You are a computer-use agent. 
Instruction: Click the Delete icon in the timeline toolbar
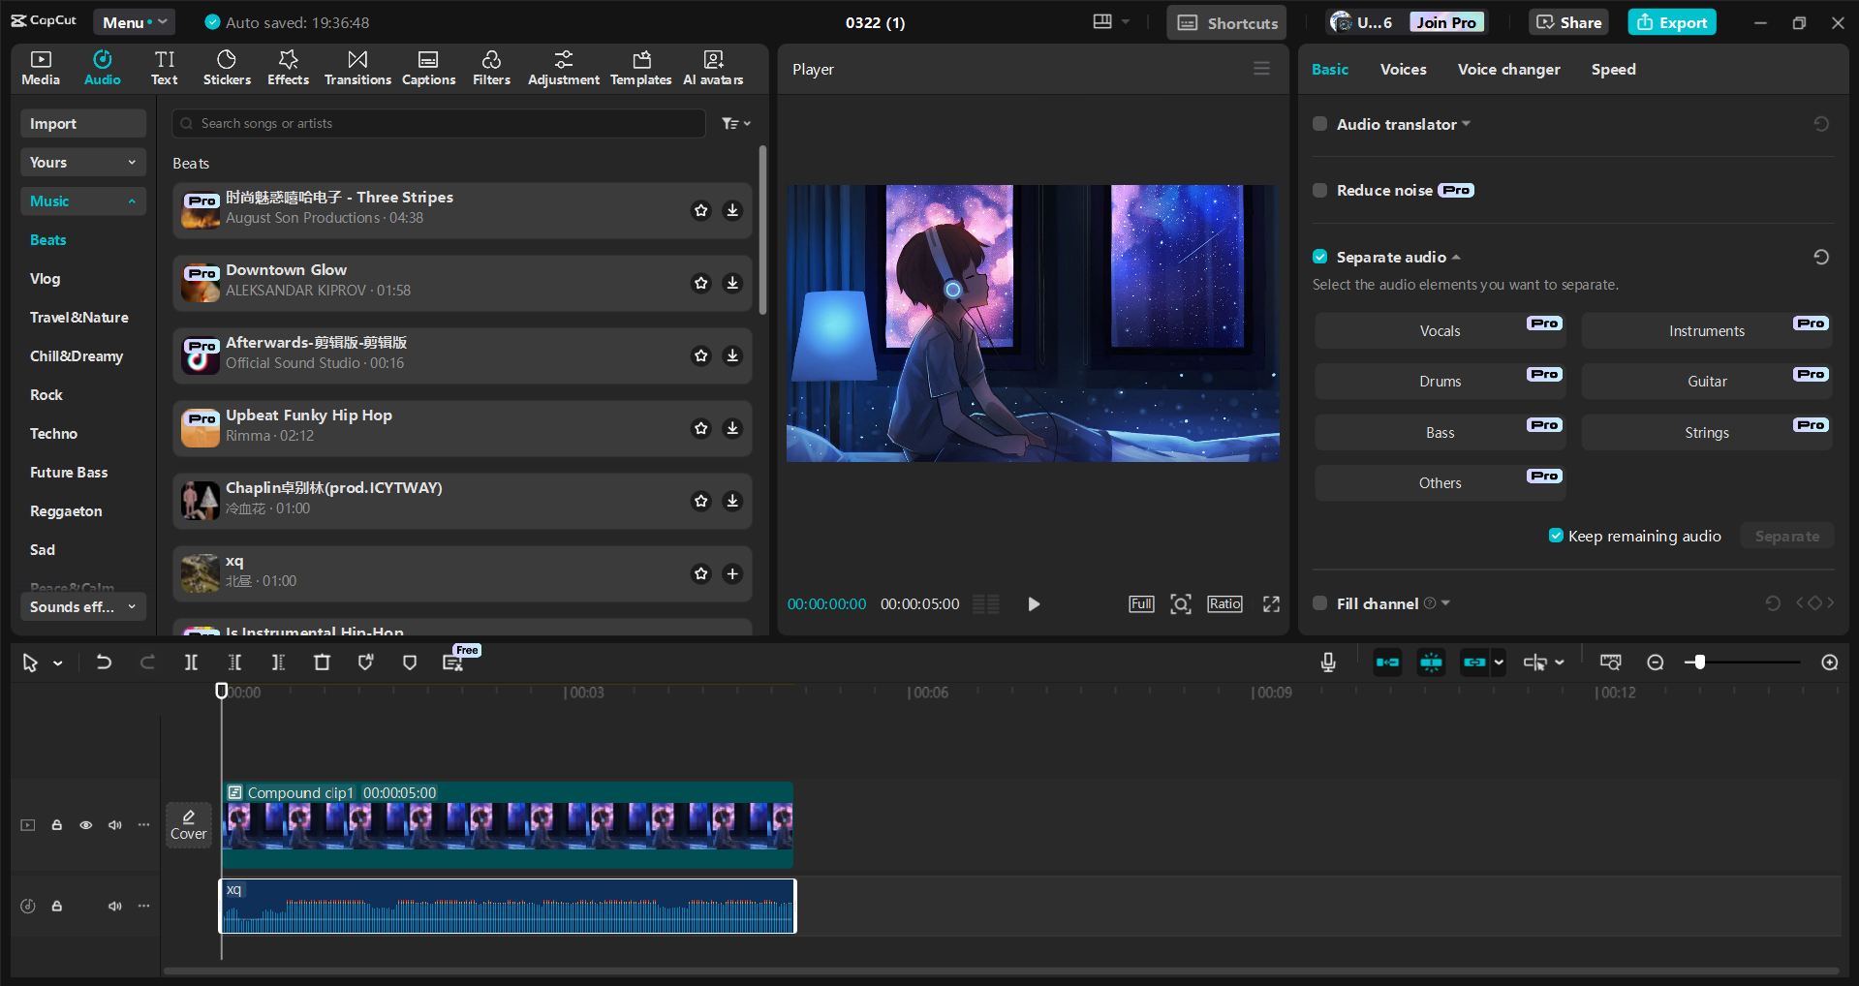[322, 662]
